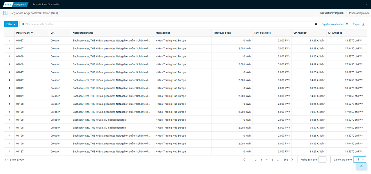371x174 pixels.
Task: Click the blue arrow button at bottom right
Action: click(x=361, y=166)
